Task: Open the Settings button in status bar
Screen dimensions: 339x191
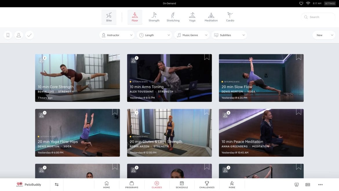Action: 330,3
